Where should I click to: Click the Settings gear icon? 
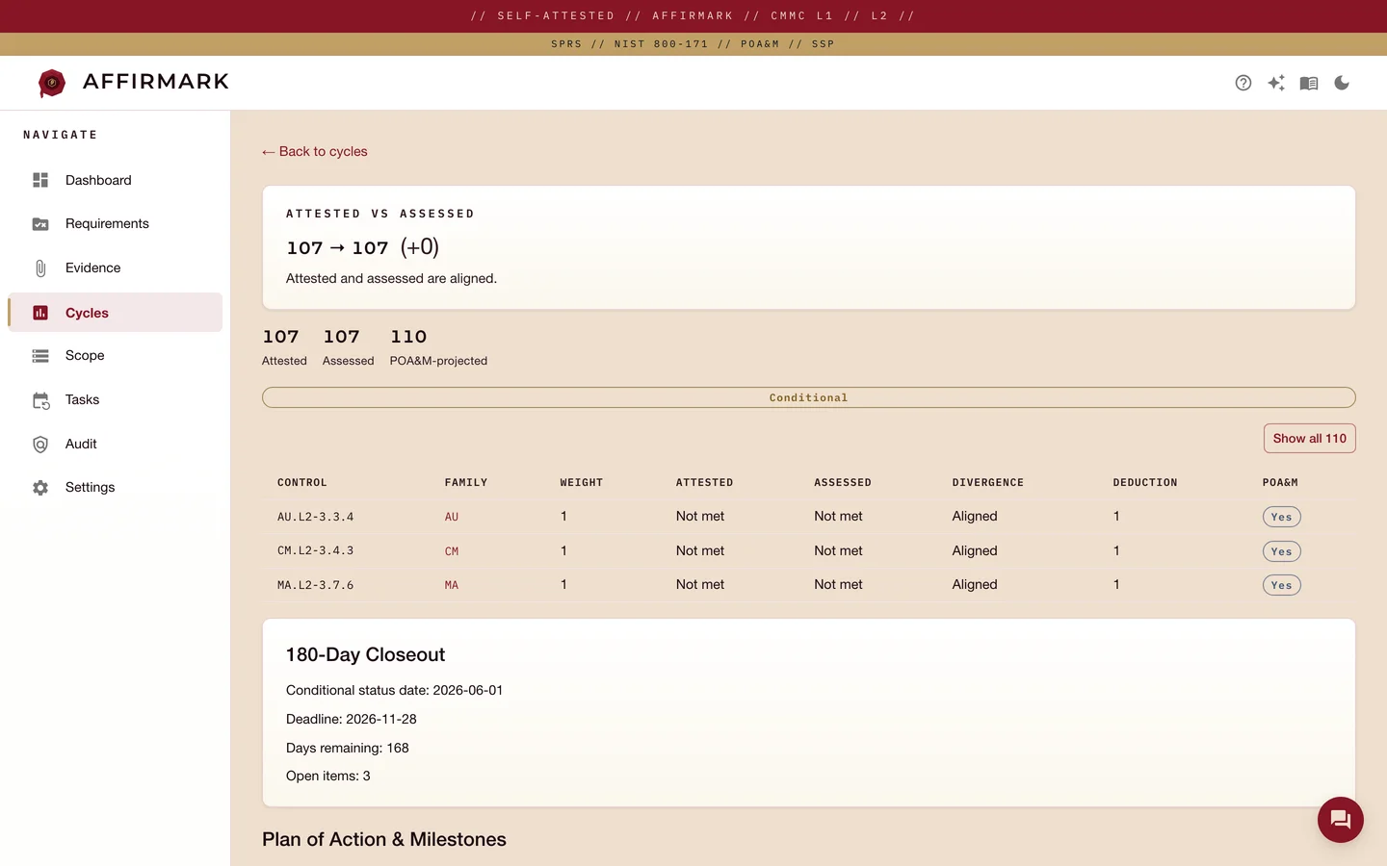pyautogui.click(x=40, y=488)
